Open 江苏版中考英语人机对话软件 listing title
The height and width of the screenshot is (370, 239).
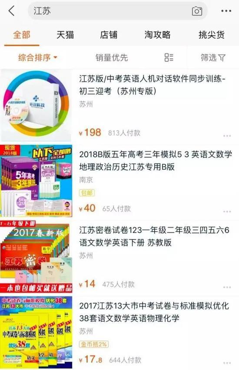153,85
